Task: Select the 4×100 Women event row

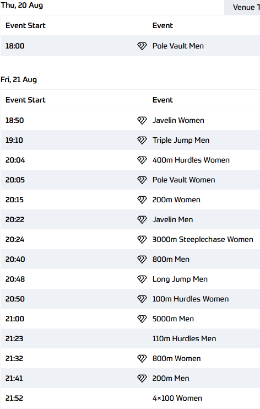Action: point(131,398)
